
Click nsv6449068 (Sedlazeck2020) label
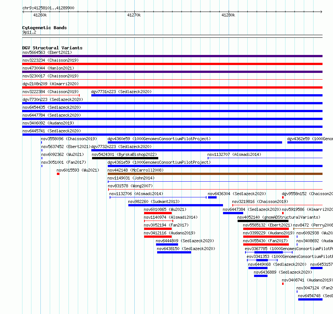277,264
